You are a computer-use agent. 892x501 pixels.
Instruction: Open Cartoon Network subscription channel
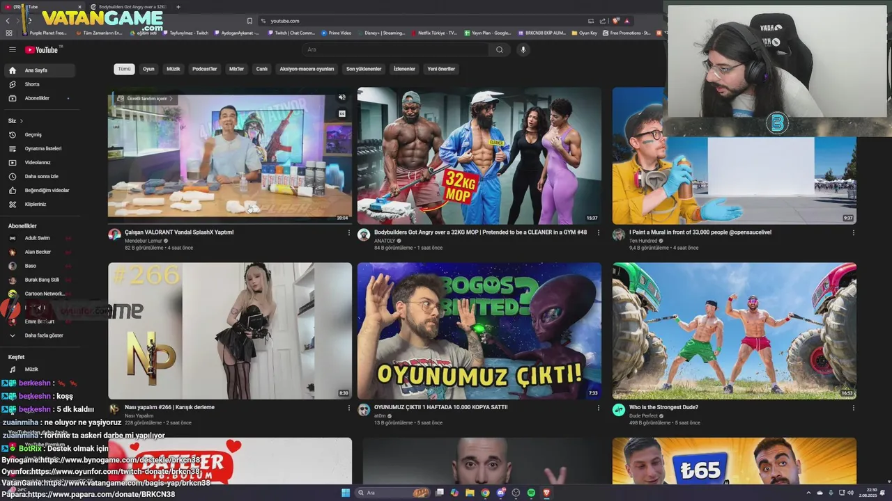(39, 294)
